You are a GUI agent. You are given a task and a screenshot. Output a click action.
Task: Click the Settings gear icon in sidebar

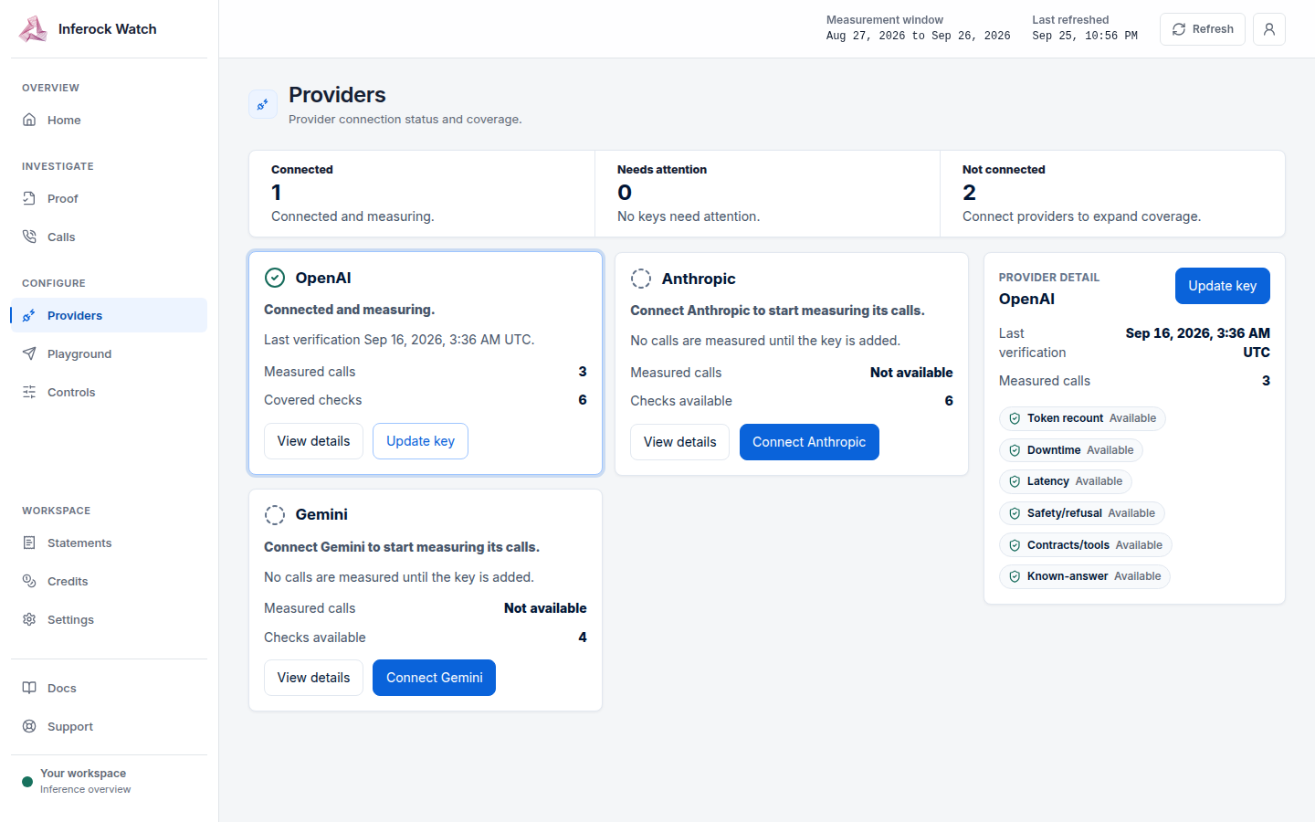coord(29,619)
